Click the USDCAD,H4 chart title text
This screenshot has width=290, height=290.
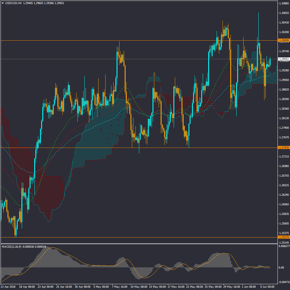tap(14, 3)
